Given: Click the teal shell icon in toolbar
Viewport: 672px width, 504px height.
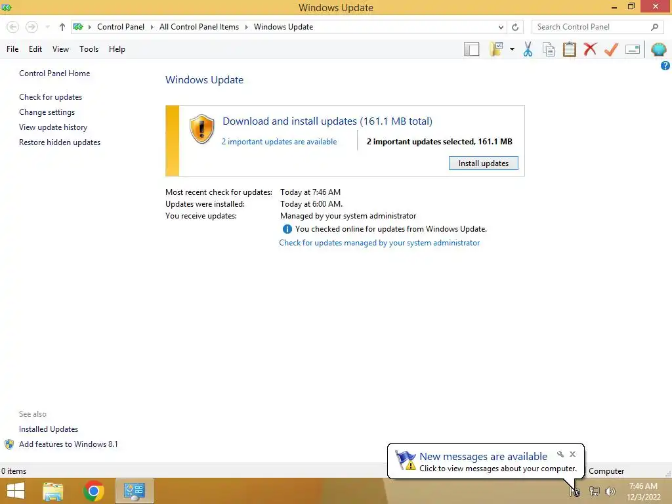Looking at the screenshot, I should tap(659, 49).
